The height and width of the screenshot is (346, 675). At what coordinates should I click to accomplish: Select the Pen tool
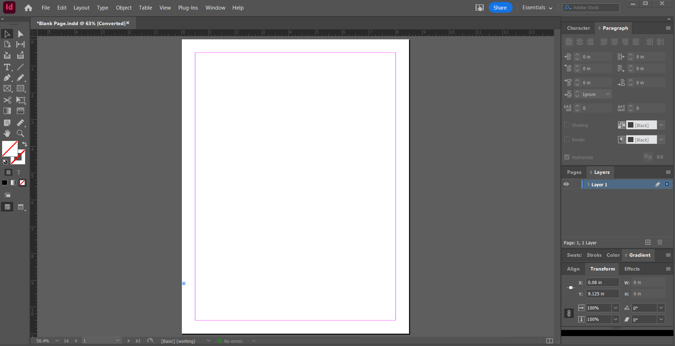tap(7, 78)
